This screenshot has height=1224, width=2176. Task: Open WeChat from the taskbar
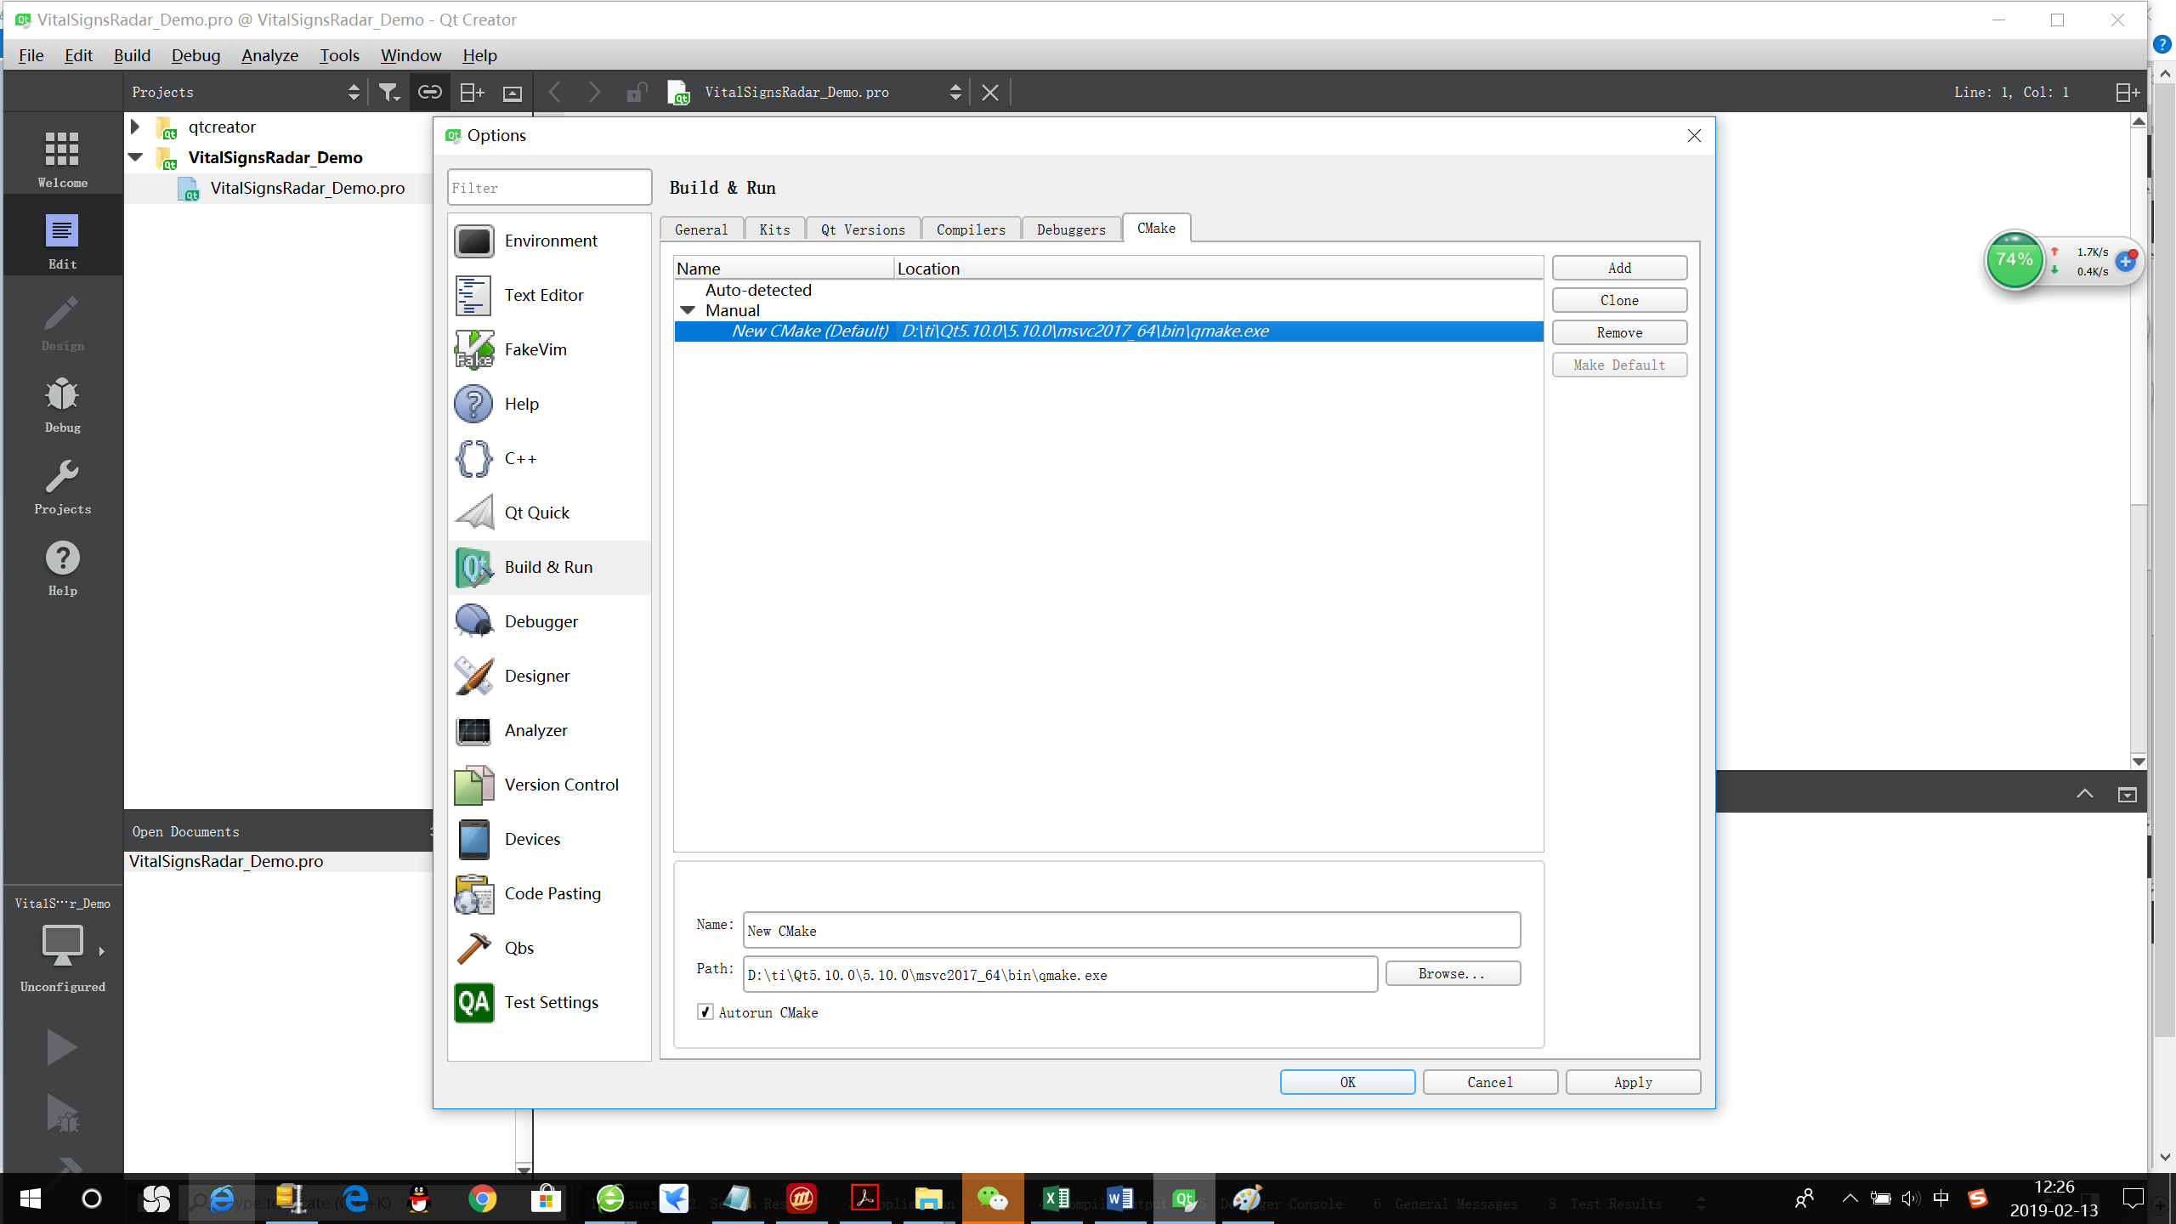(992, 1198)
